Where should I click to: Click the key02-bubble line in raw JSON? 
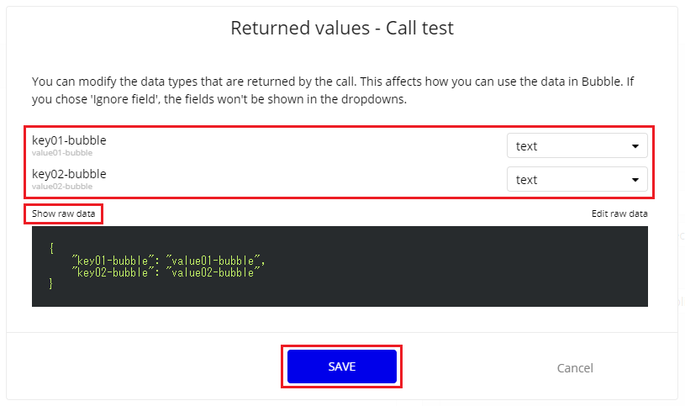pos(168,272)
